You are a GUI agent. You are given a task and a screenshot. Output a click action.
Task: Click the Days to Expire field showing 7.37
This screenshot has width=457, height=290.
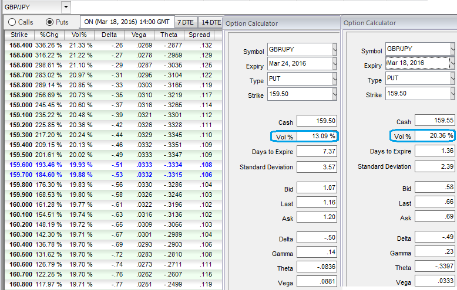point(318,151)
